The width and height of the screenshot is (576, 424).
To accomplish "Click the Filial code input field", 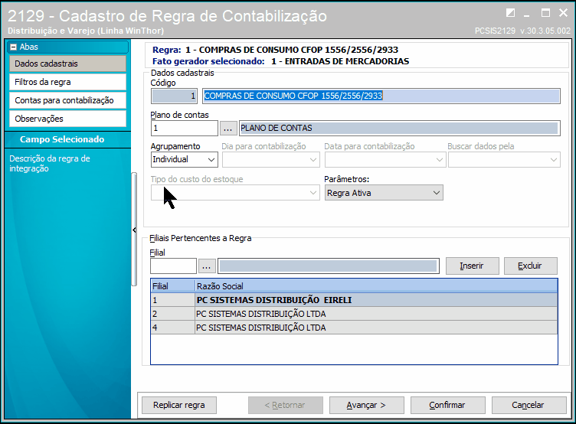I will tap(173, 266).
